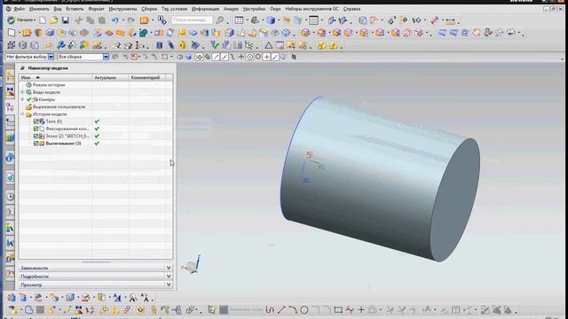Collapse the История модели tree node
The image size is (568, 319).
22,114
